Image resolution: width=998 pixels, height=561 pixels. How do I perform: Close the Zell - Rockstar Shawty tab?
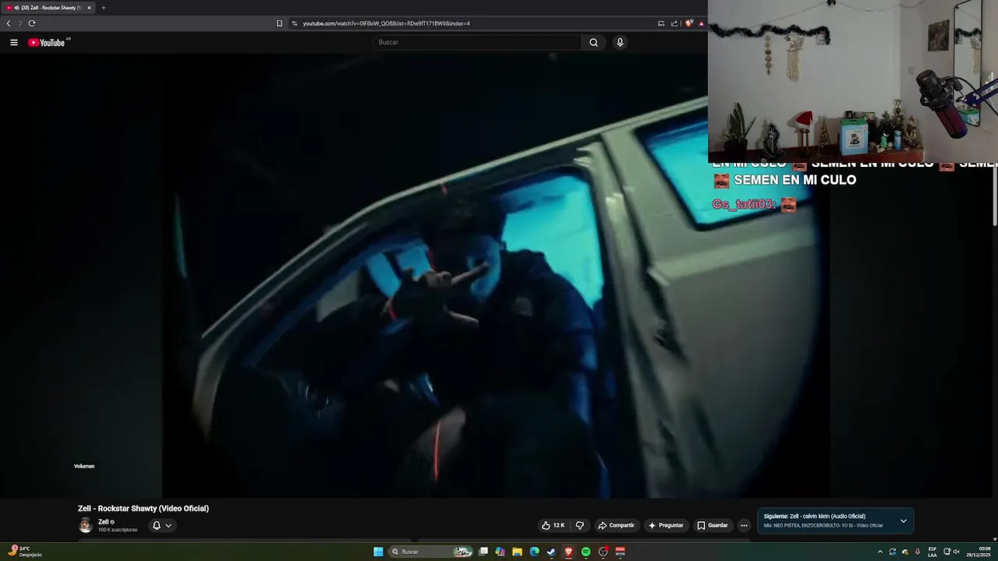point(89,8)
